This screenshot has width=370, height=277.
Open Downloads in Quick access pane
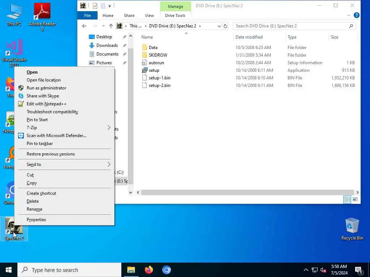click(107, 45)
